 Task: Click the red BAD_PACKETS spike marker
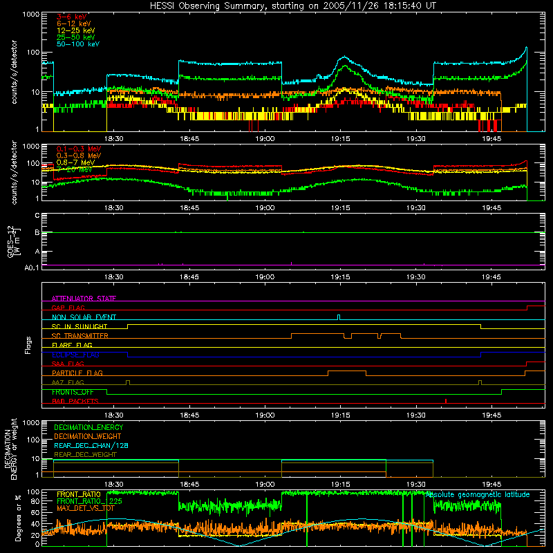446,401
